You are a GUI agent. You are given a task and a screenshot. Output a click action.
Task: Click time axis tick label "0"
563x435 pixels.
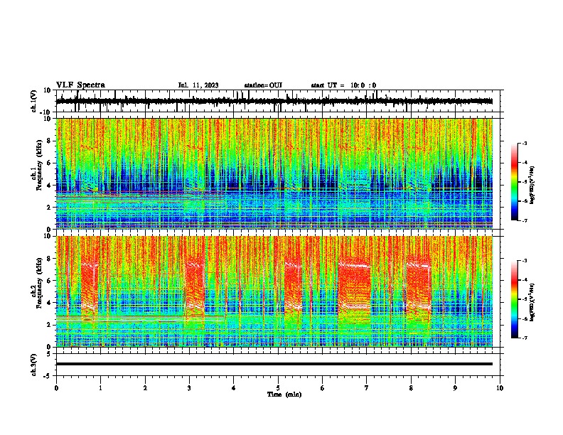coord(56,388)
